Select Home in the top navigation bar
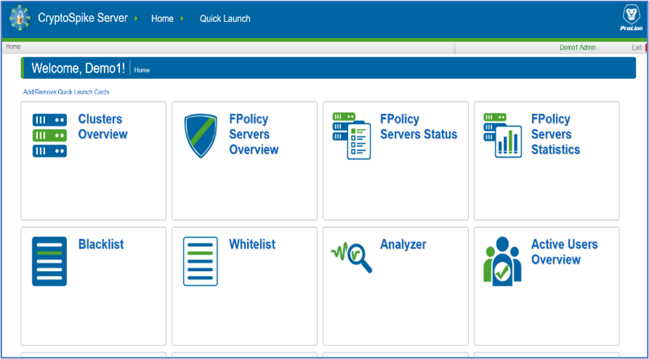Viewport: 649px width, 359px height. (x=162, y=18)
